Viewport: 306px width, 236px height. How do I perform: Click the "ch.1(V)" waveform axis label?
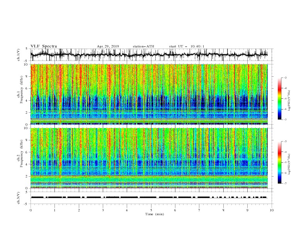coord(19,55)
